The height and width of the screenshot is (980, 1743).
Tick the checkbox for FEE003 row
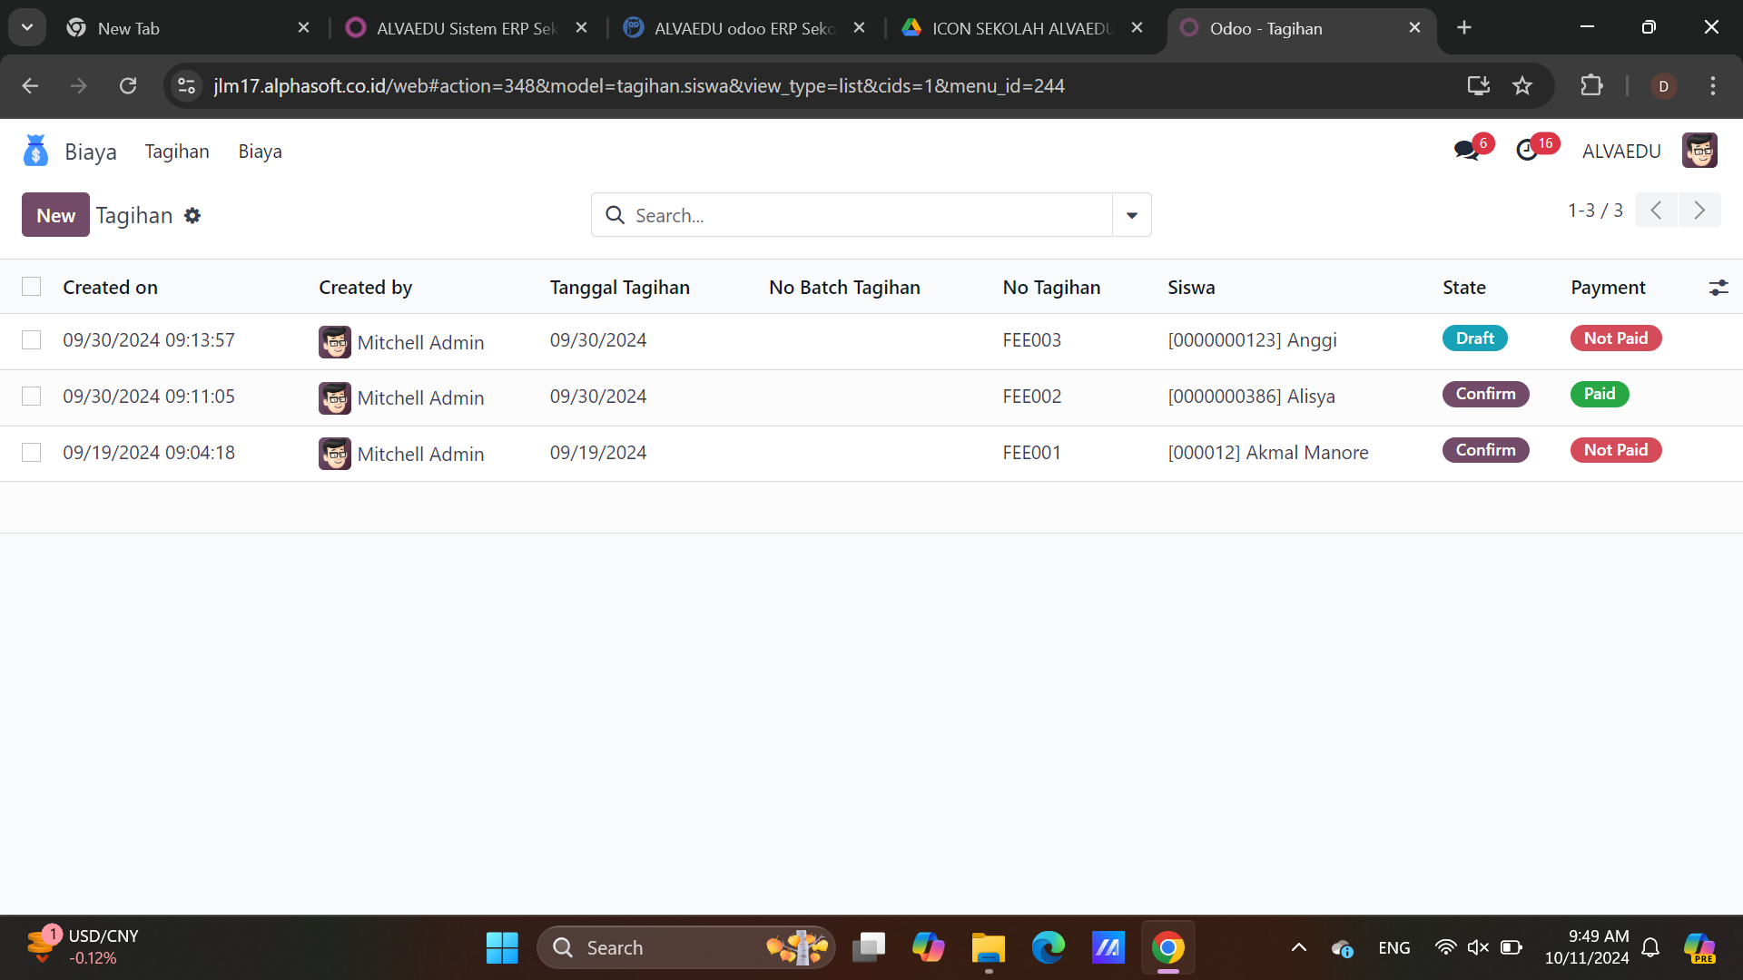coord(32,340)
